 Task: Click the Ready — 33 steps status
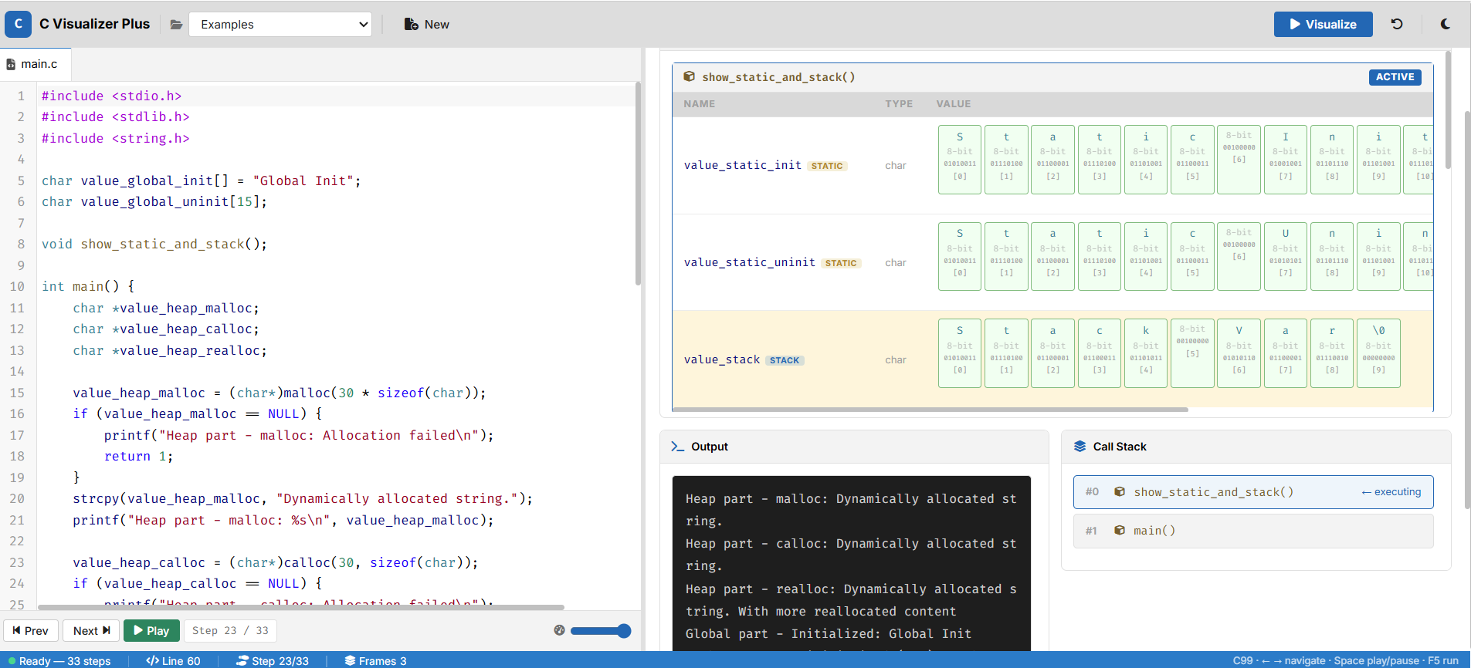tap(59, 661)
